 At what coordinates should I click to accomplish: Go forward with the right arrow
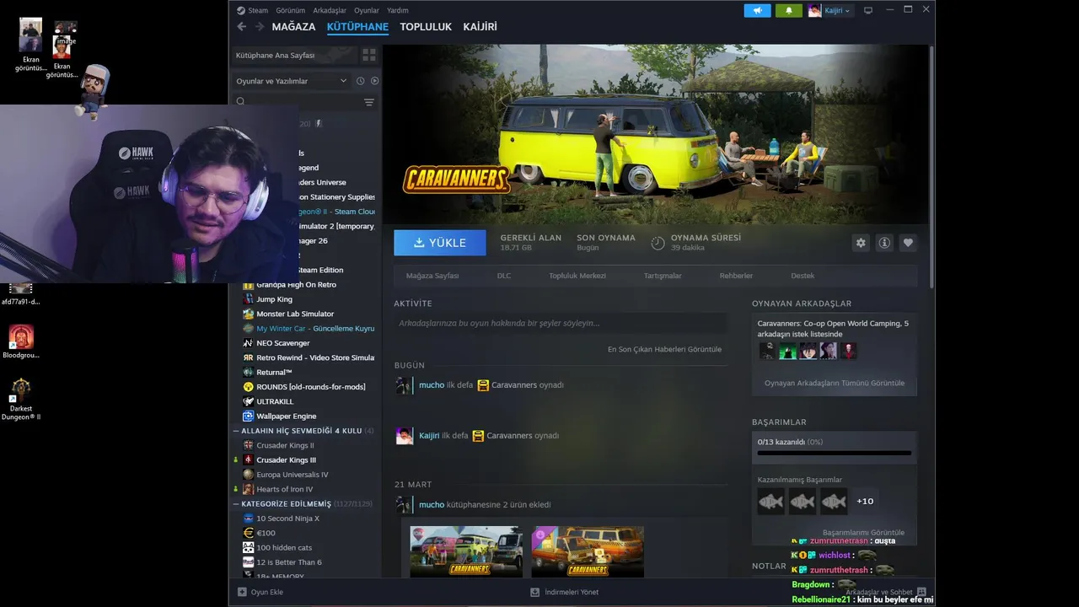(260, 27)
